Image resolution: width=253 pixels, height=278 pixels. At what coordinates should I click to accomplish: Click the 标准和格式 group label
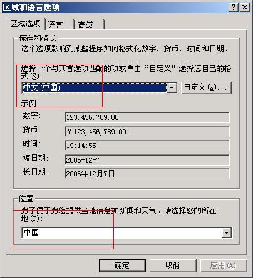click(37, 38)
